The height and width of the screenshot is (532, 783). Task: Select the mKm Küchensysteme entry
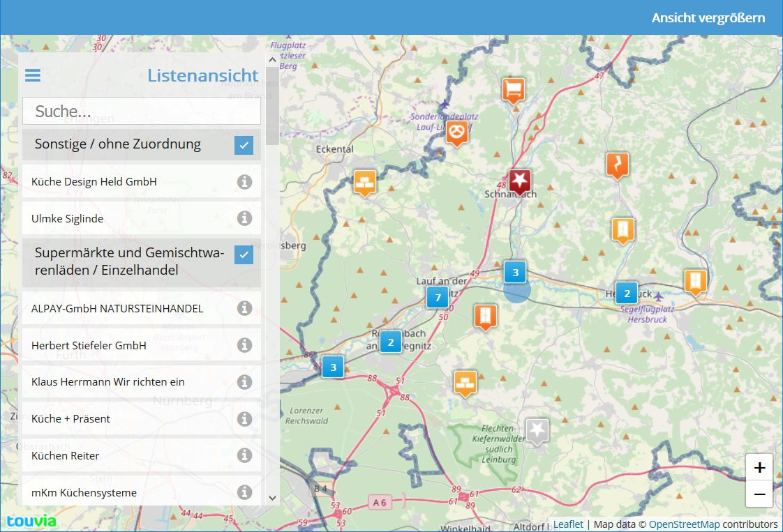click(142, 491)
